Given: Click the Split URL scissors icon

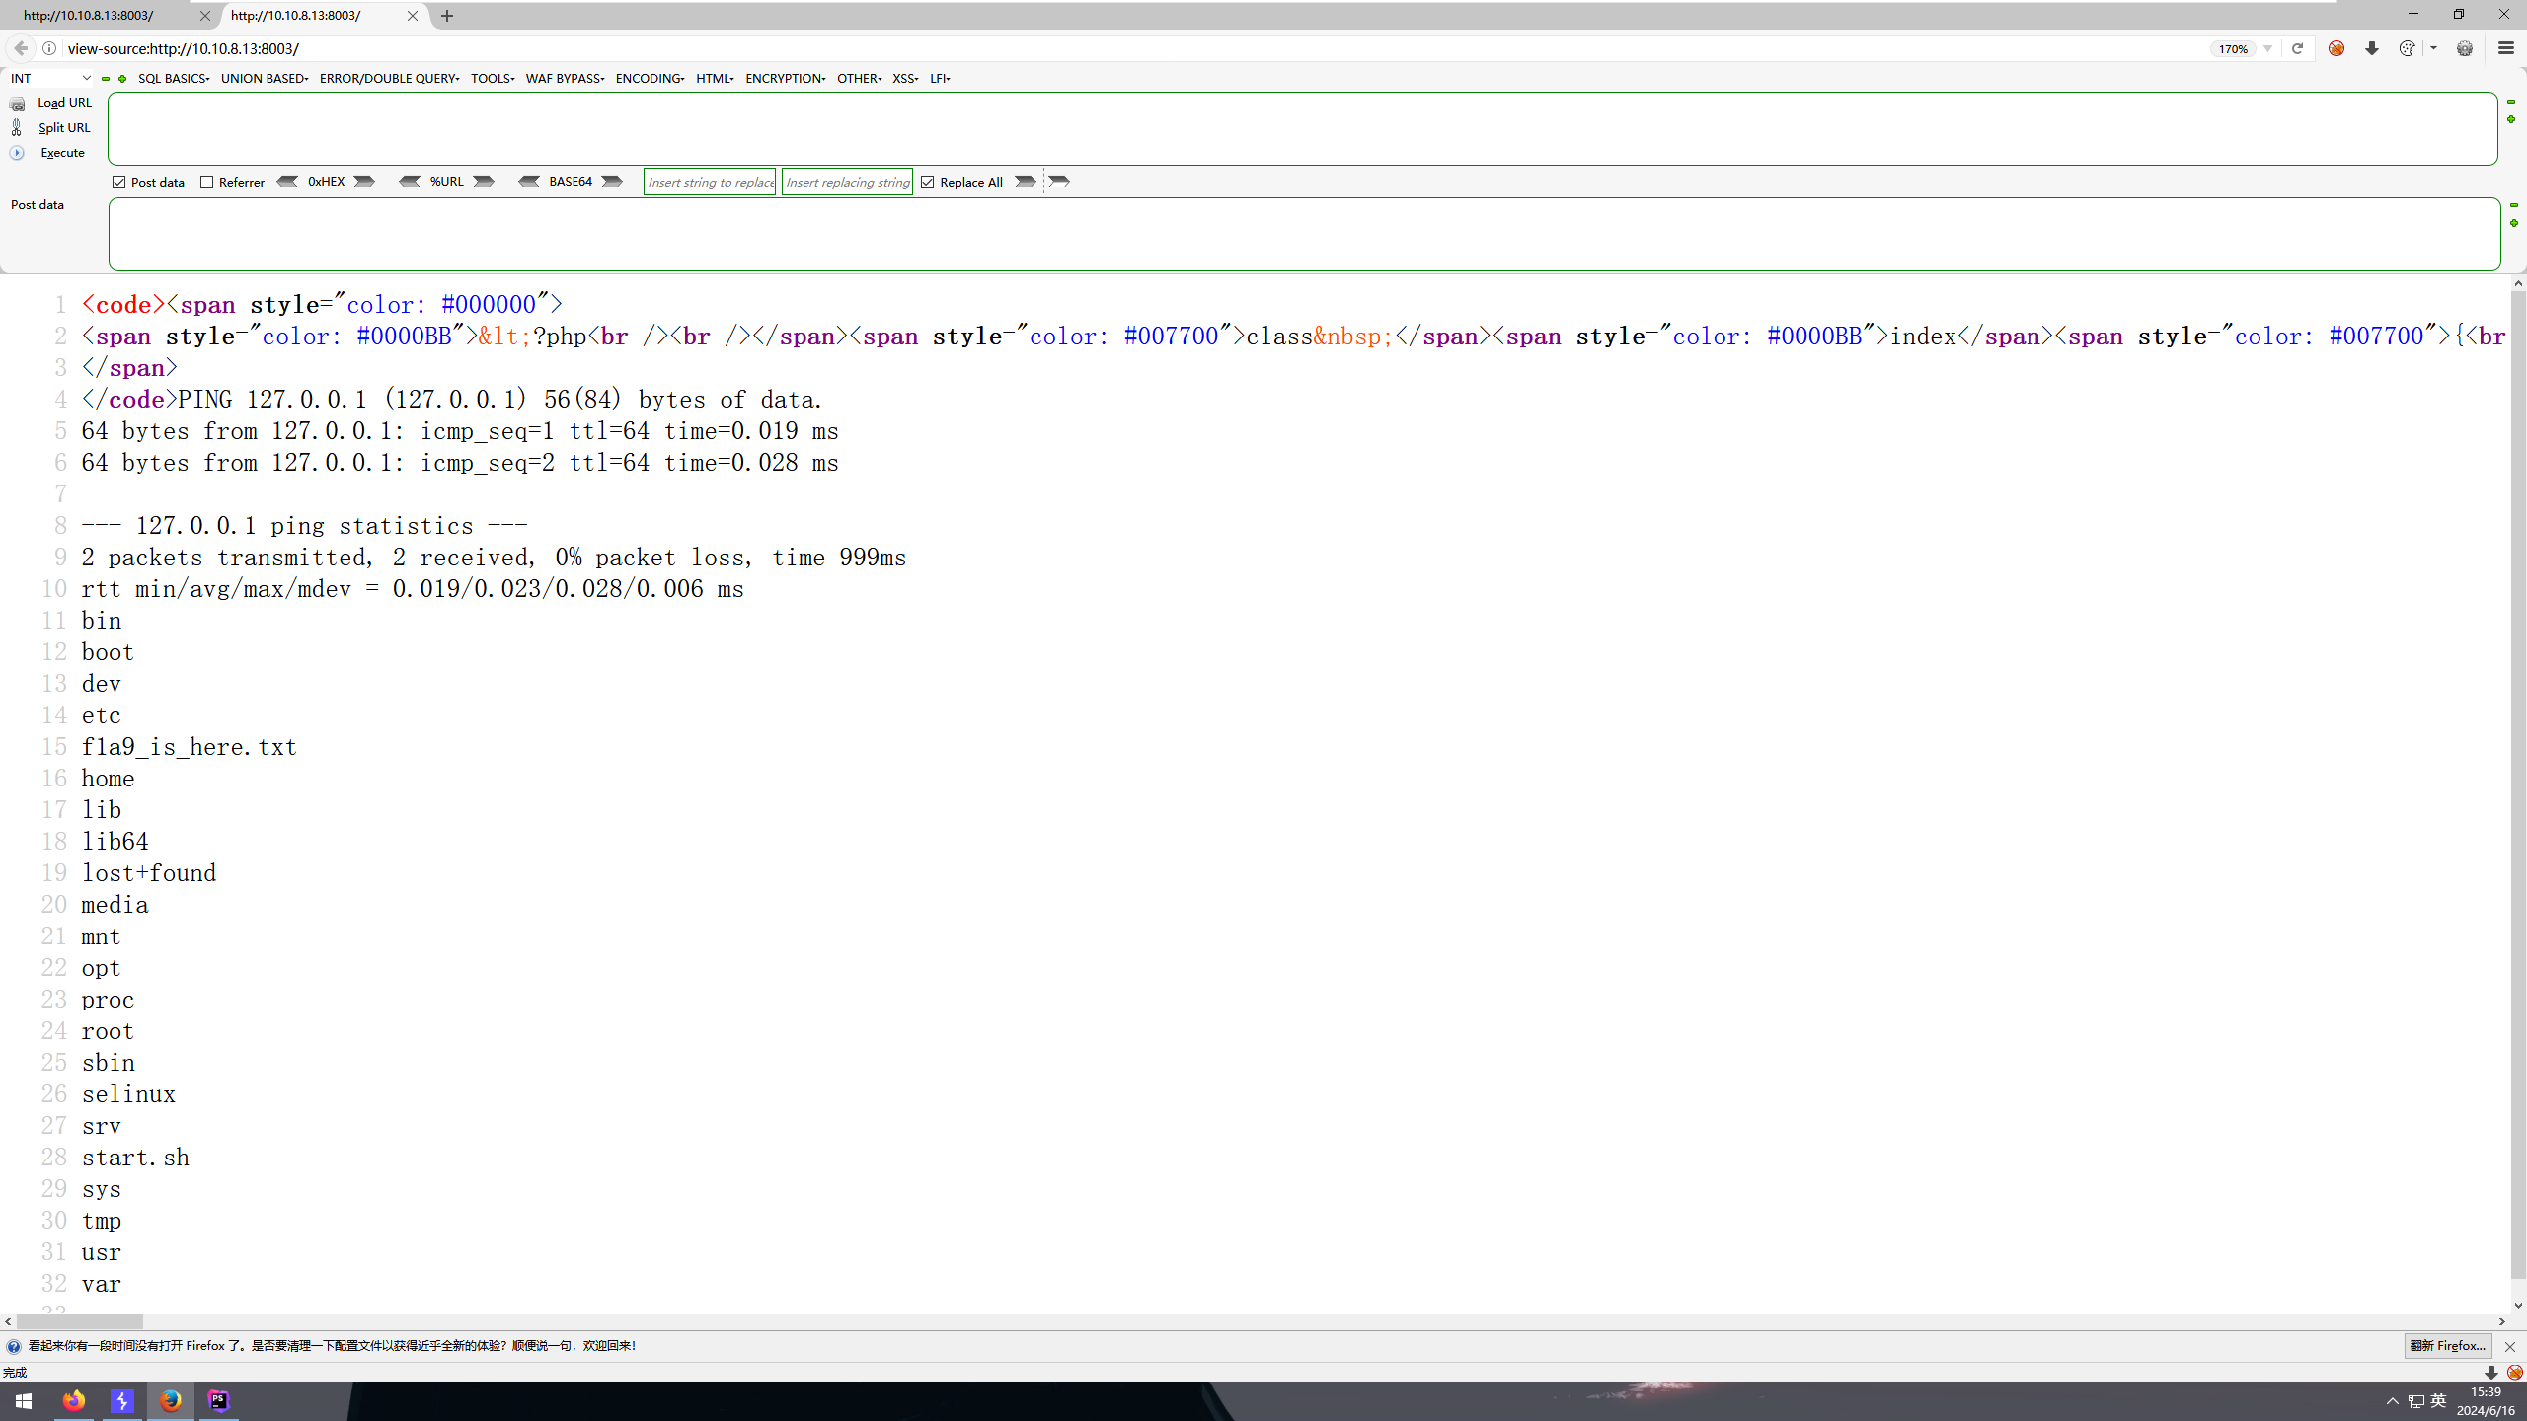Looking at the screenshot, I should coord(17,127).
